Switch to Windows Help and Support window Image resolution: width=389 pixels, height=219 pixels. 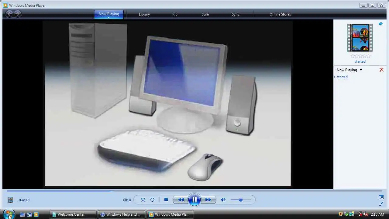(x=122, y=214)
